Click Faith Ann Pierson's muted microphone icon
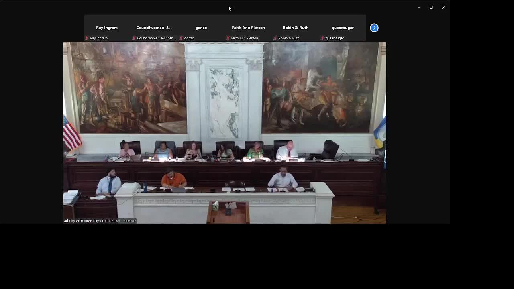This screenshot has height=289, width=514. (228, 38)
